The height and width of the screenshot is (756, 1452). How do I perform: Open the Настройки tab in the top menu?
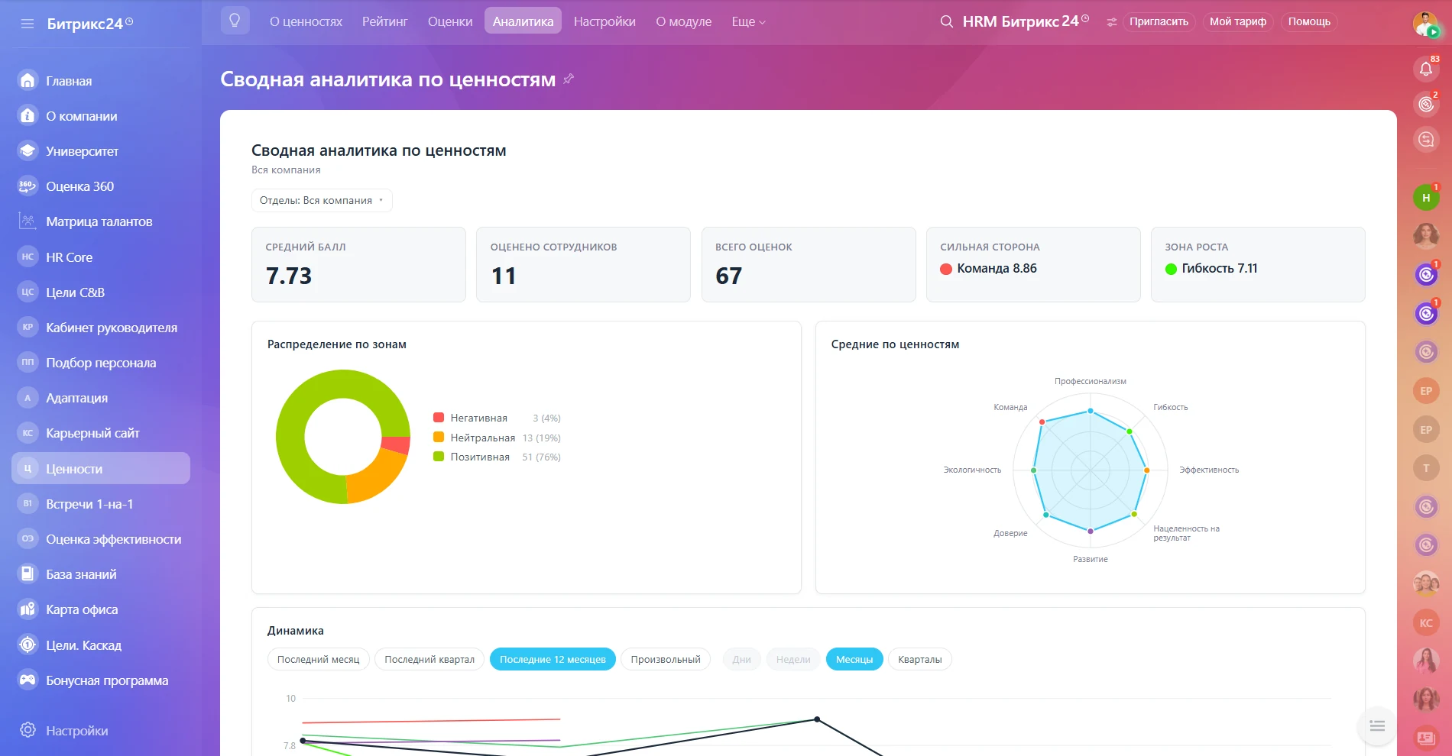pos(604,21)
